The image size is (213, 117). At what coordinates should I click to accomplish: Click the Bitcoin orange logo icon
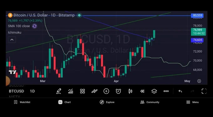tap(10, 15)
